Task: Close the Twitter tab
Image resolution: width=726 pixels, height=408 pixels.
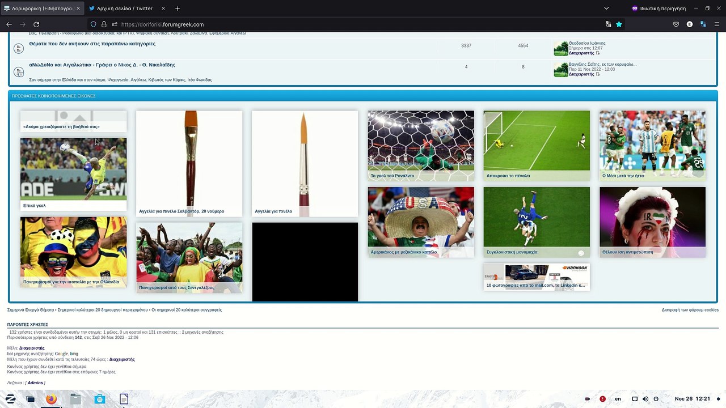Action: 163,8
